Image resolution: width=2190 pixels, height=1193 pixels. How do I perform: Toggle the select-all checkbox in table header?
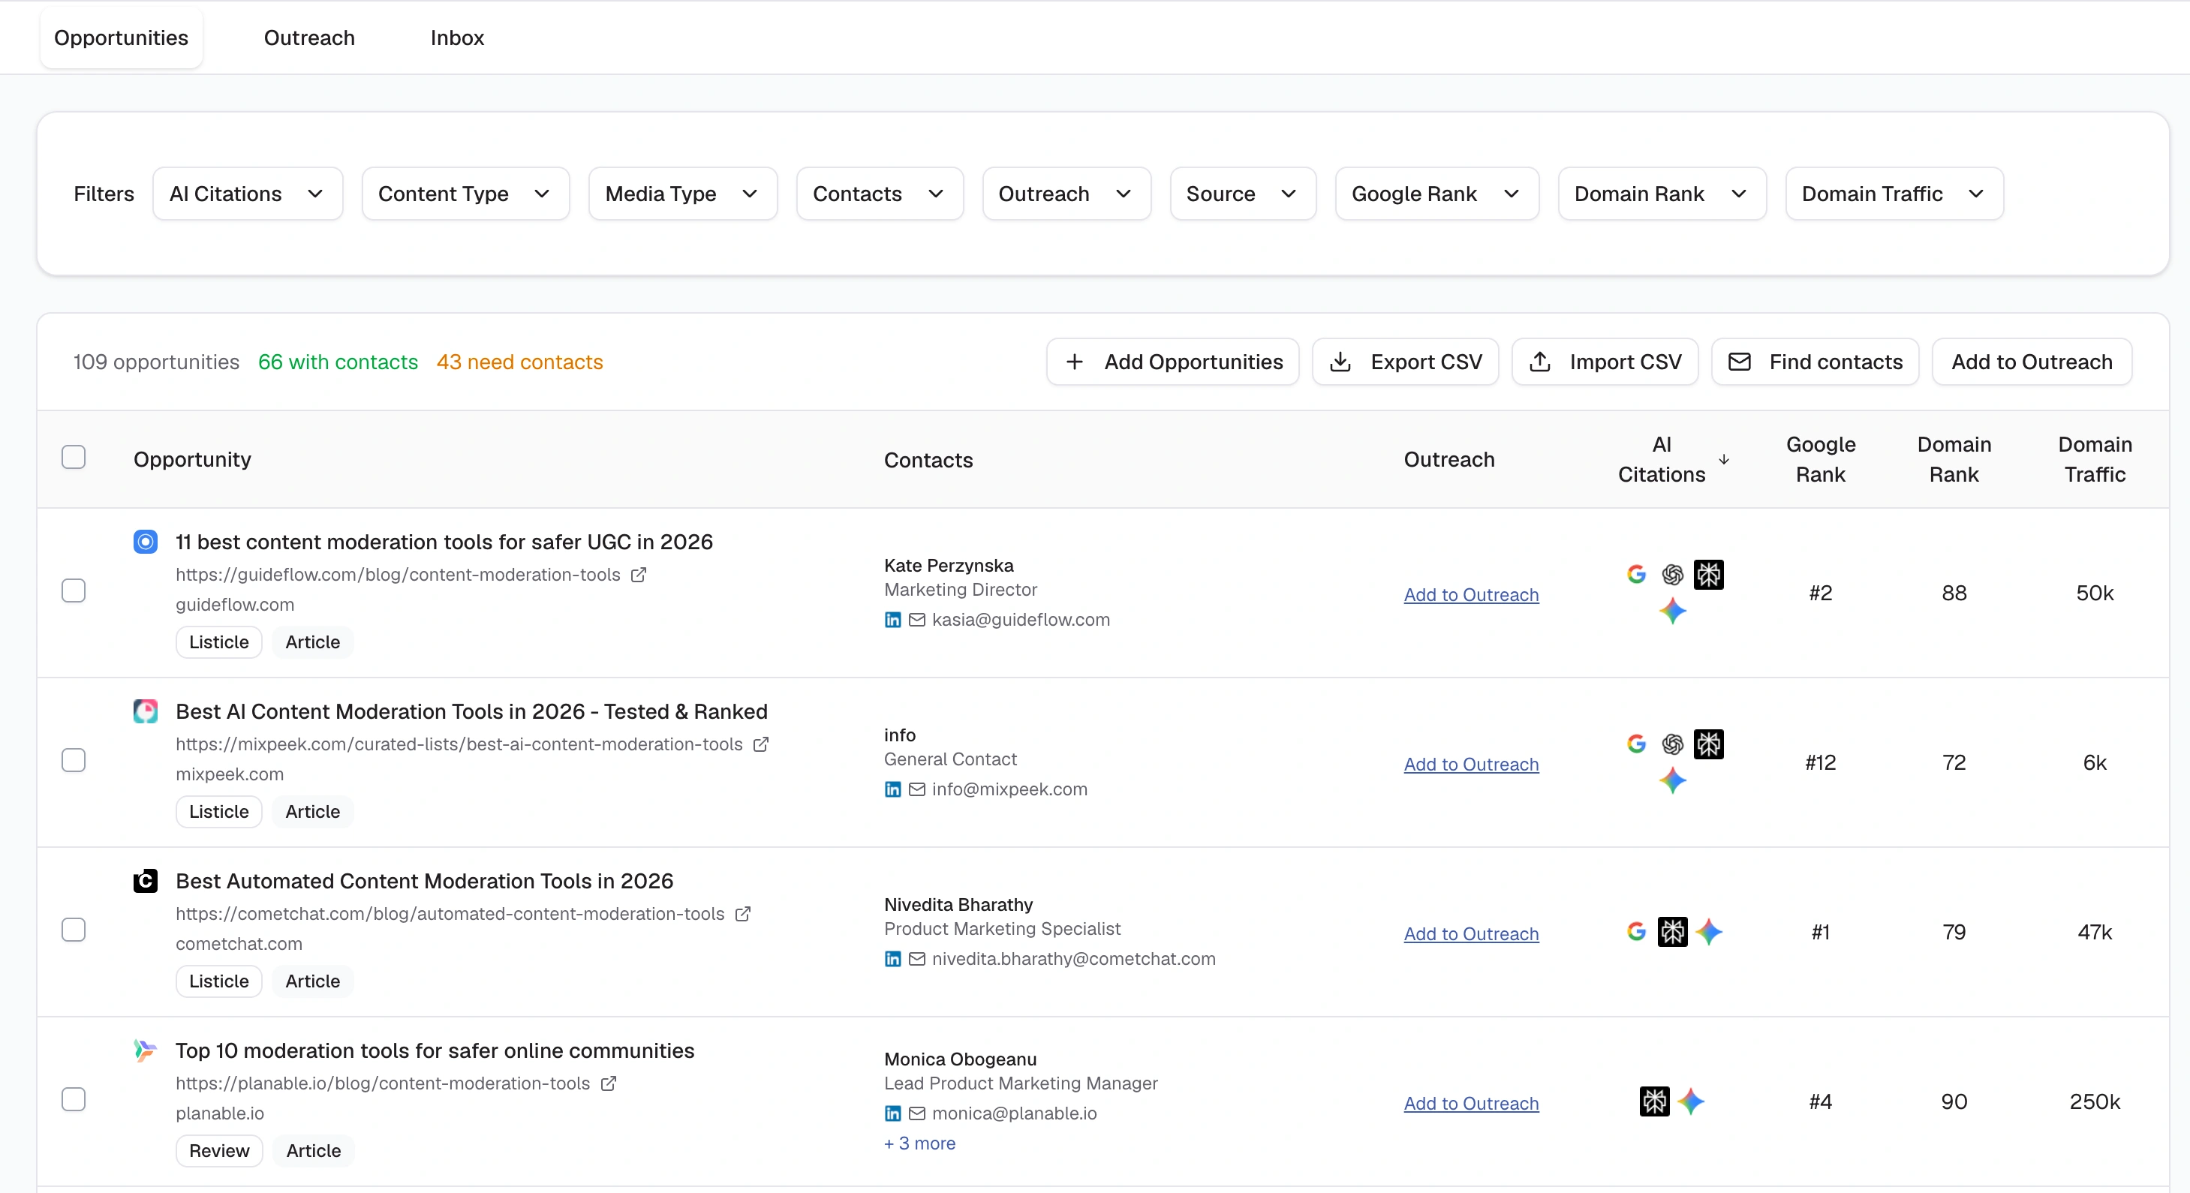tap(74, 457)
